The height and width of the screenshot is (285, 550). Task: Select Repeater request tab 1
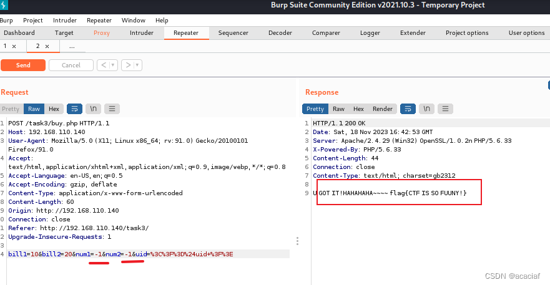(5, 46)
